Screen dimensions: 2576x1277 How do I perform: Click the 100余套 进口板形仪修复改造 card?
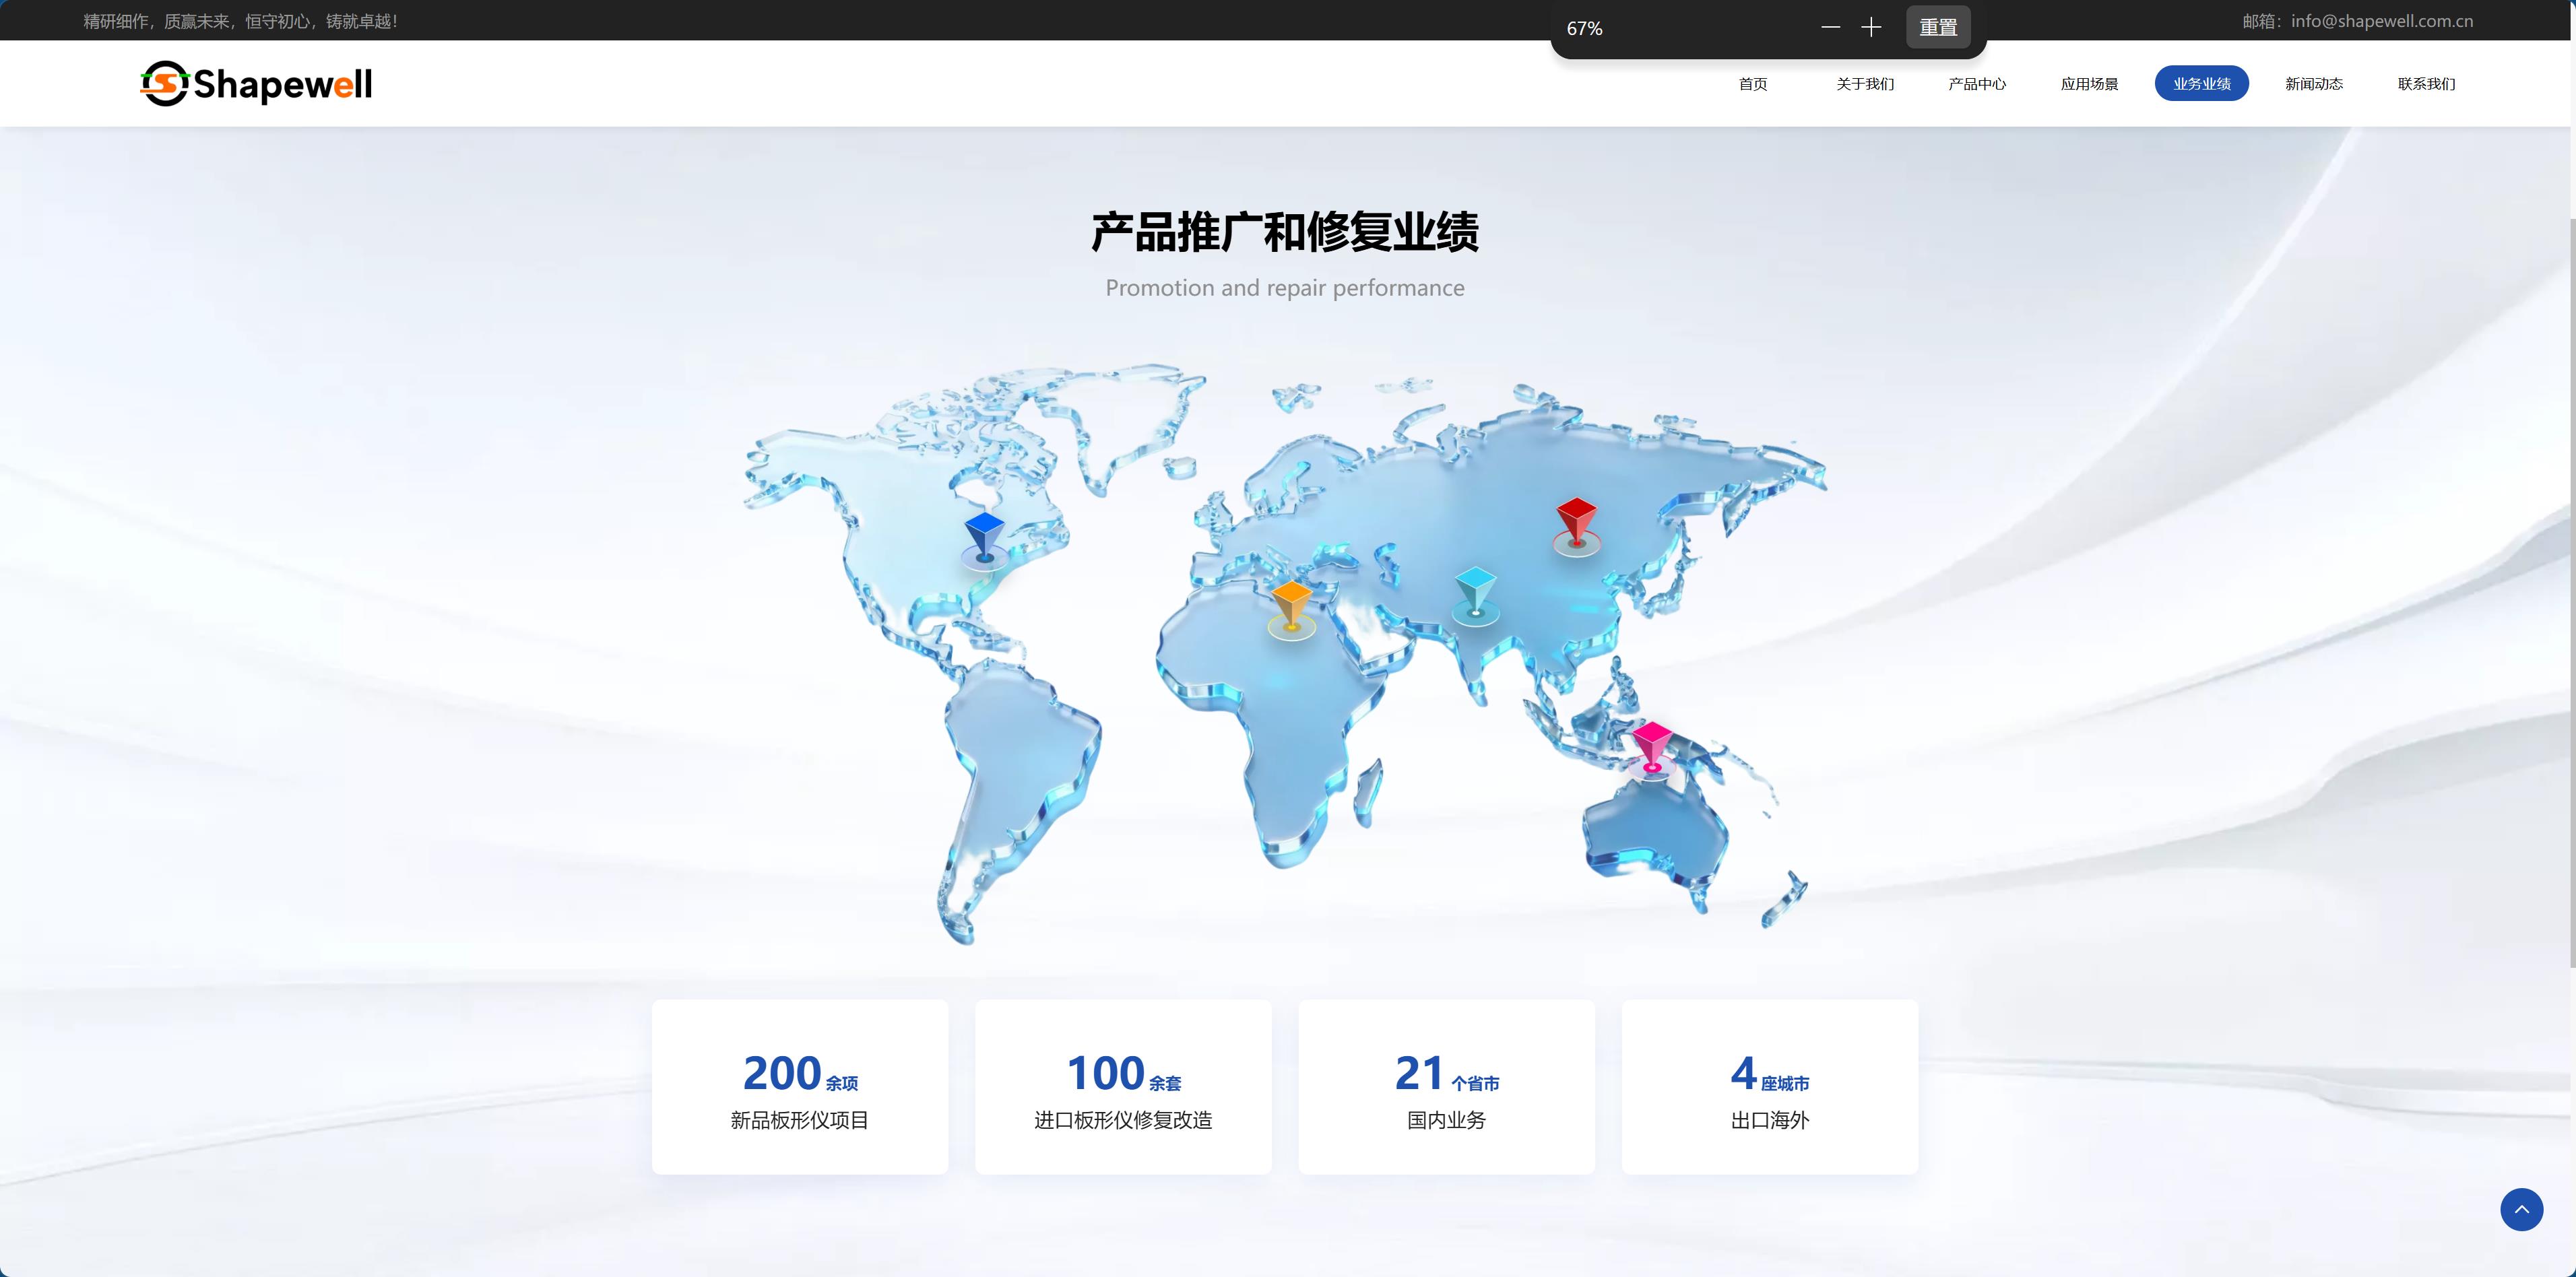1123,1087
